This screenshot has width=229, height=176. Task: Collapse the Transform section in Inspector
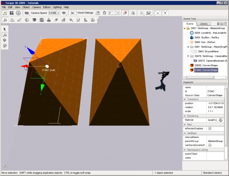pos(185,99)
